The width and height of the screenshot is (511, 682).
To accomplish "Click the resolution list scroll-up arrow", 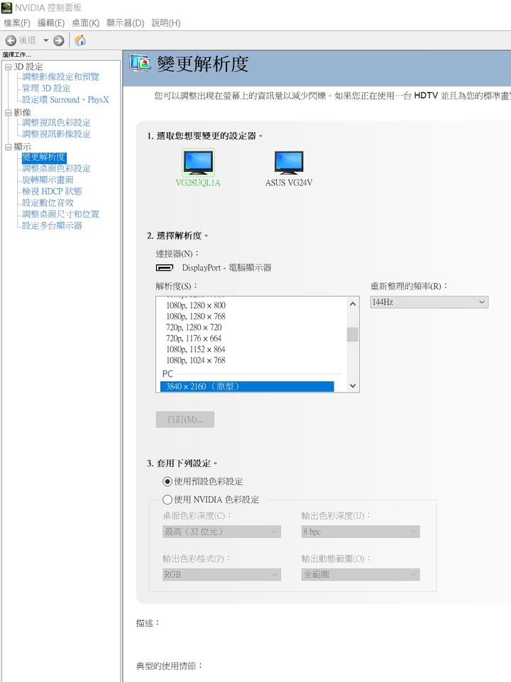I will point(353,304).
